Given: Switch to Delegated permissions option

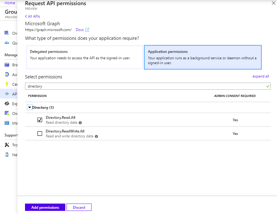Looking at the screenshot, I should click(x=85, y=57).
